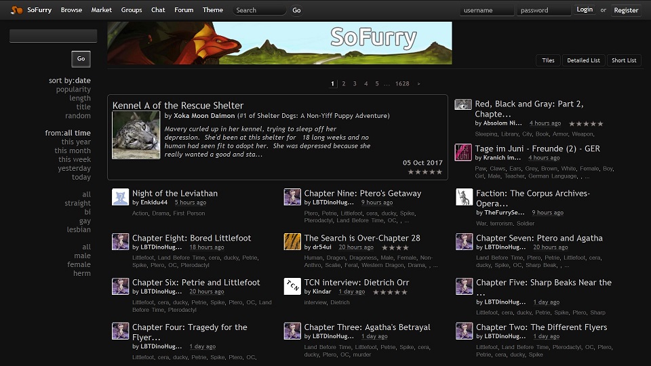Switch to Short List view
651x366 pixels.
(624, 60)
